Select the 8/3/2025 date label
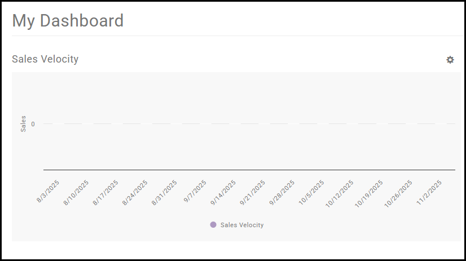Screen dimensions: 466x261 click(49, 191)
